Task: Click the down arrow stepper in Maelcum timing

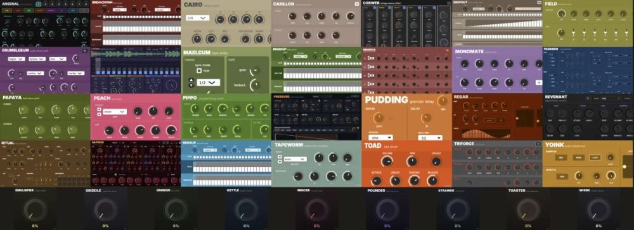Action: [191, 85]
